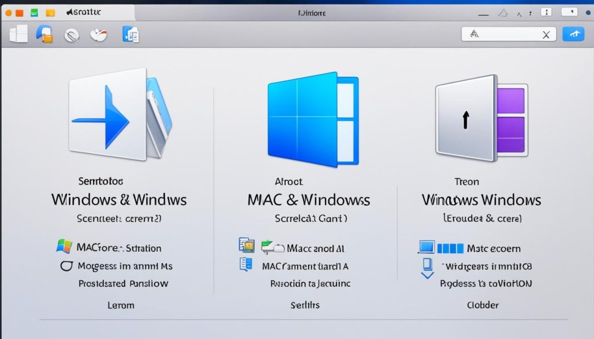Image resolution: width=594 pixels, height=339 pixels.
Task: Click the blue arrow button beside search
Action: click(573, 34)
